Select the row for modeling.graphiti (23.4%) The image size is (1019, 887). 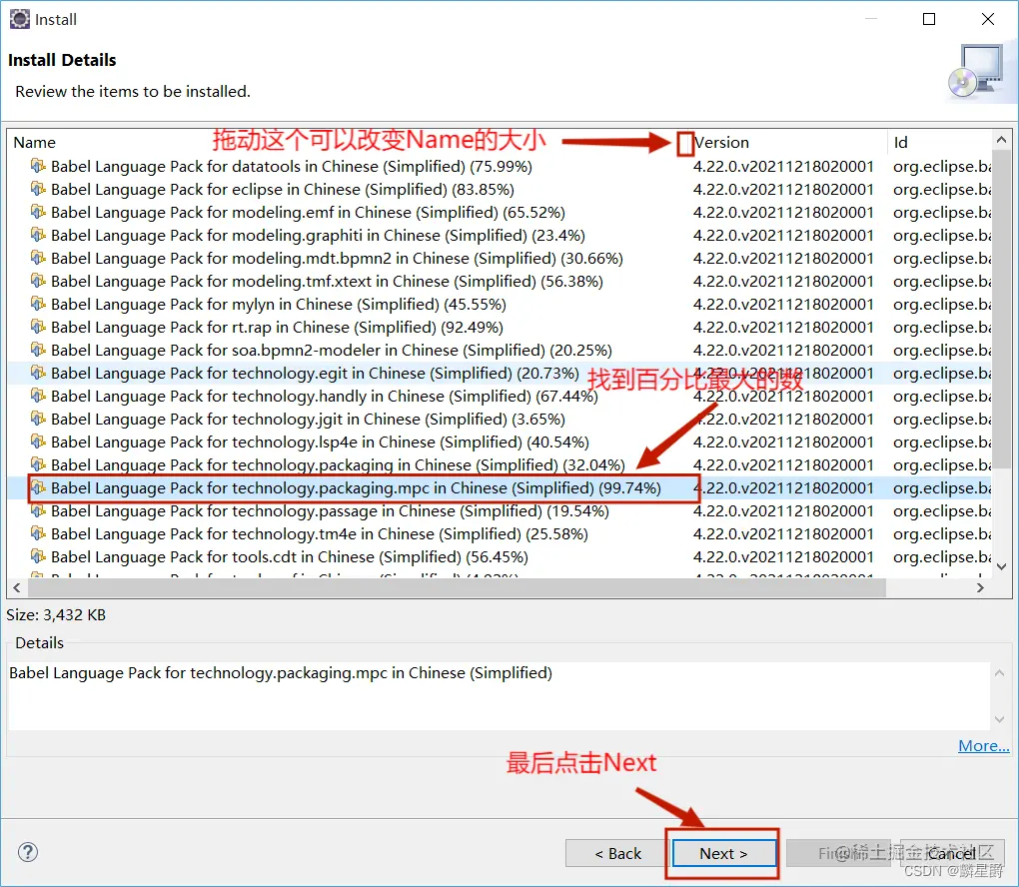[x=500, y=235]
